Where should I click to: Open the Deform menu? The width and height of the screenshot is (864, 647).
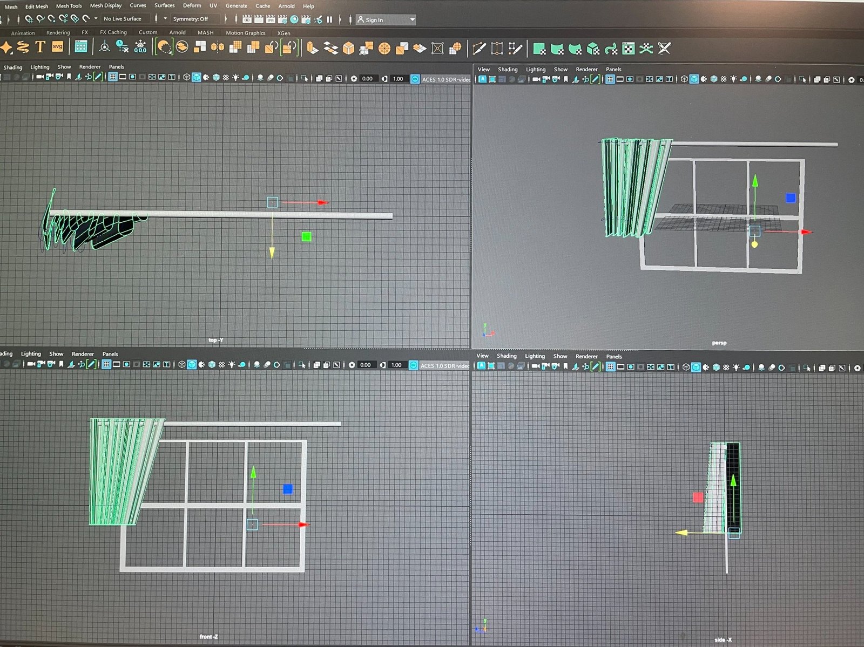coord(192,5)
